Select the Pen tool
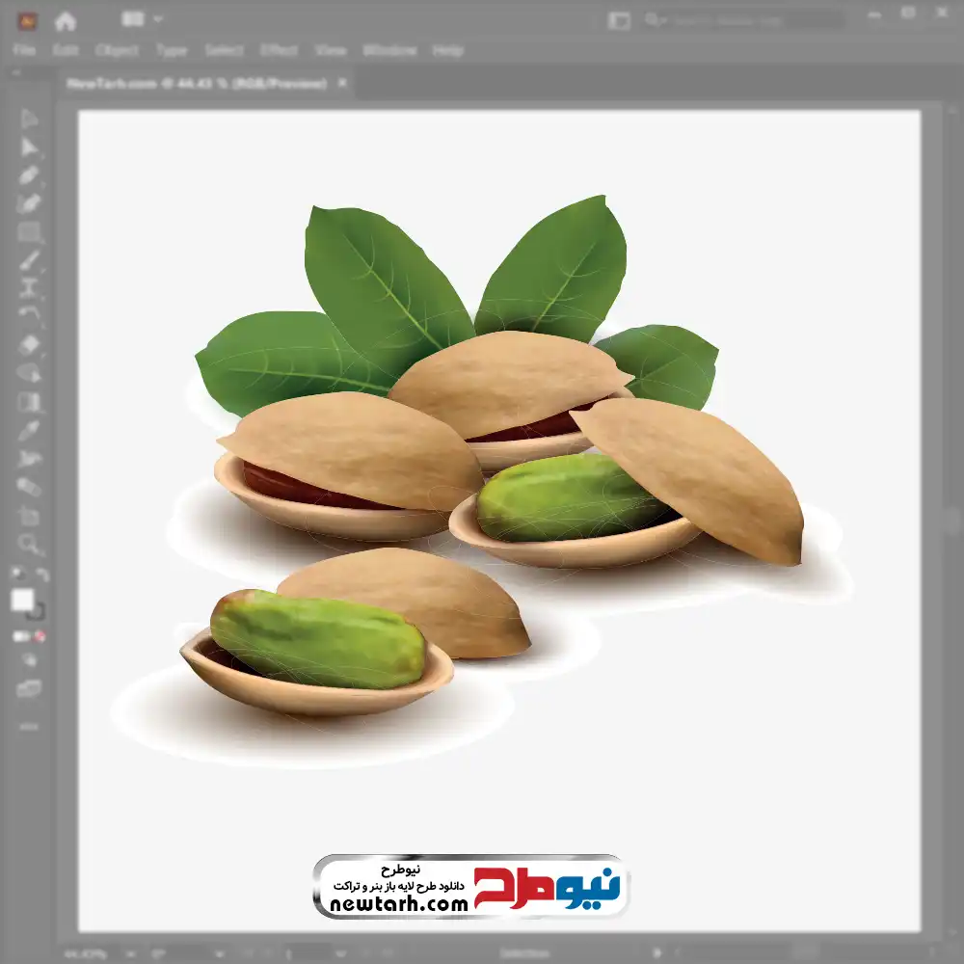 (x=29, y=175)
